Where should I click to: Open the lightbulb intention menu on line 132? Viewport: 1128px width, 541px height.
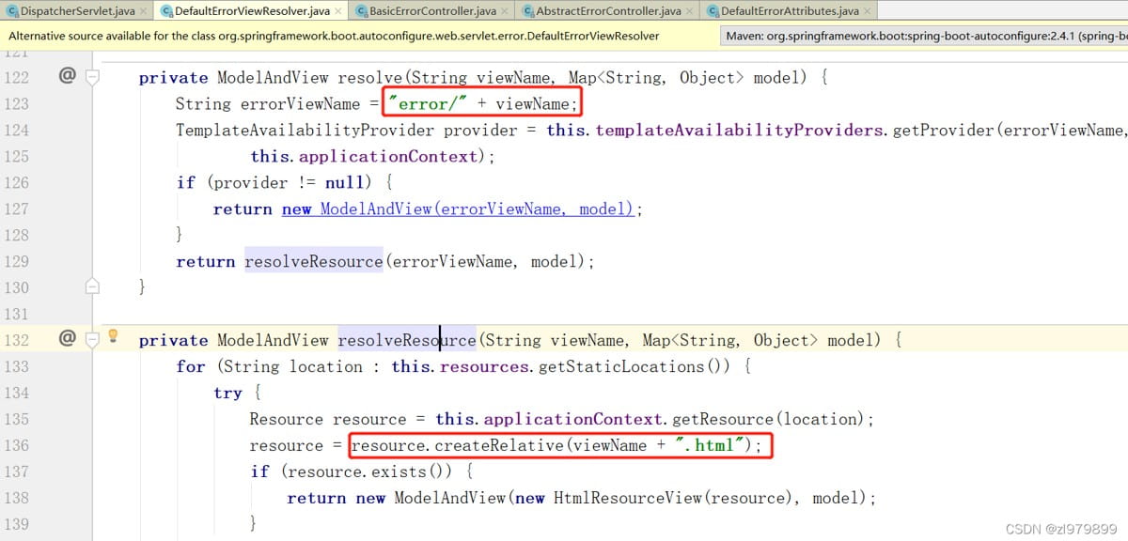pos(113,335)
